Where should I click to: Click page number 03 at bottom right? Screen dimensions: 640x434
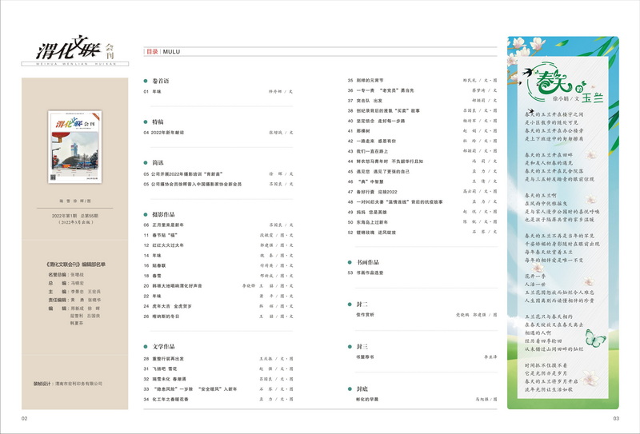[616, 418]
